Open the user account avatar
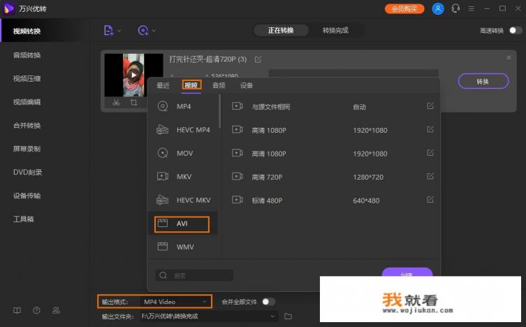 point(438,8)
